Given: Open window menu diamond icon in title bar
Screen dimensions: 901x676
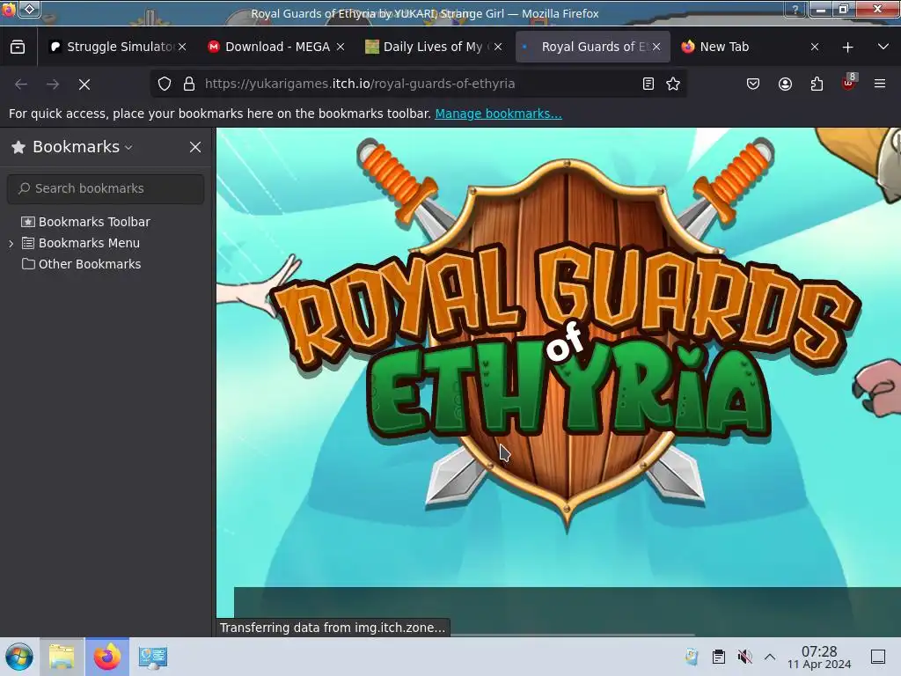Looking at the screenshot, I should coord(30,9).
